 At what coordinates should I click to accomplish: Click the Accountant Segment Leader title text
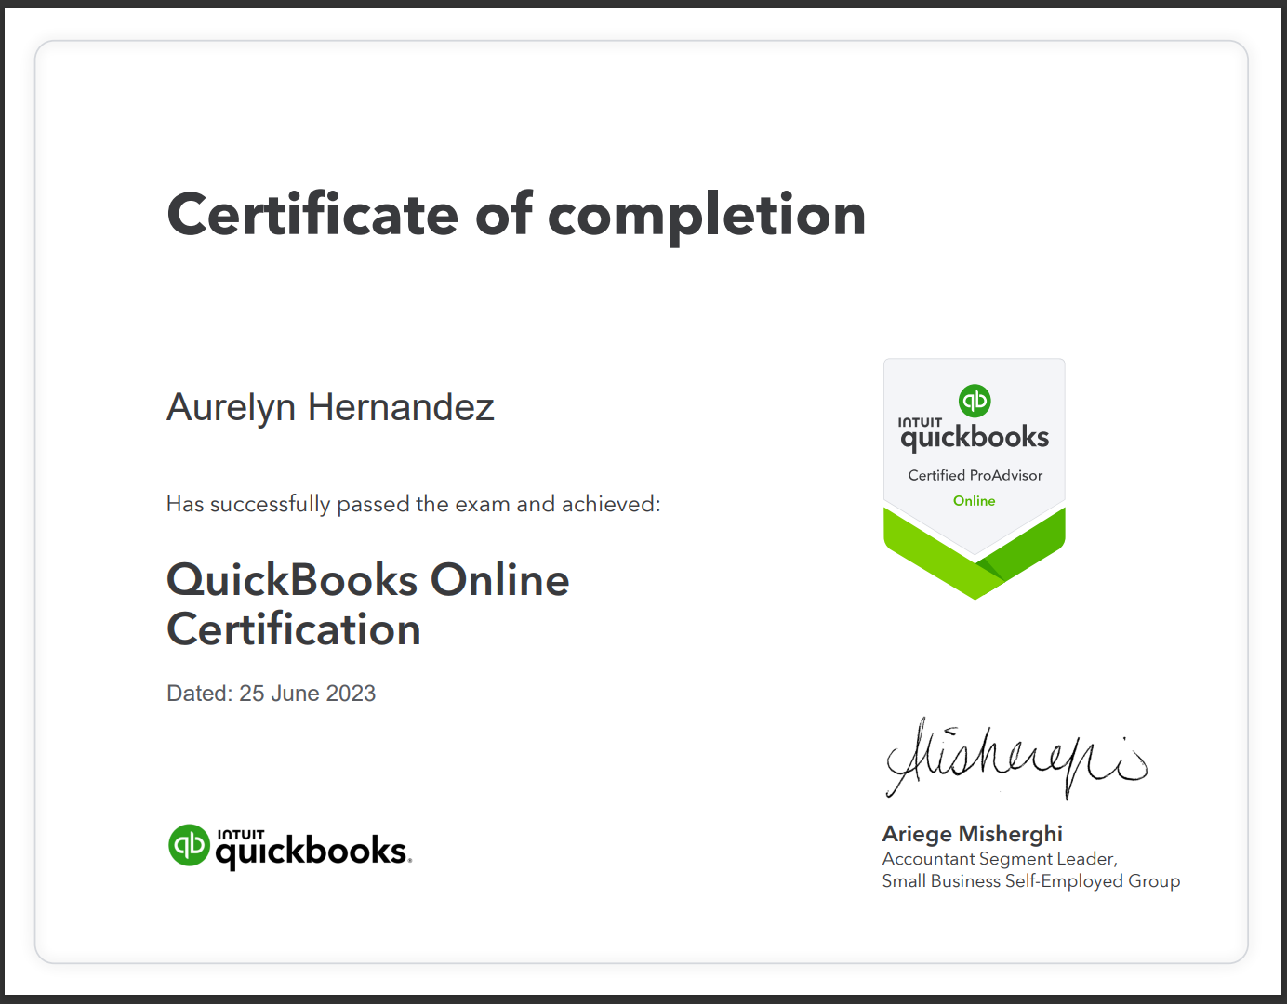point(999,858)
